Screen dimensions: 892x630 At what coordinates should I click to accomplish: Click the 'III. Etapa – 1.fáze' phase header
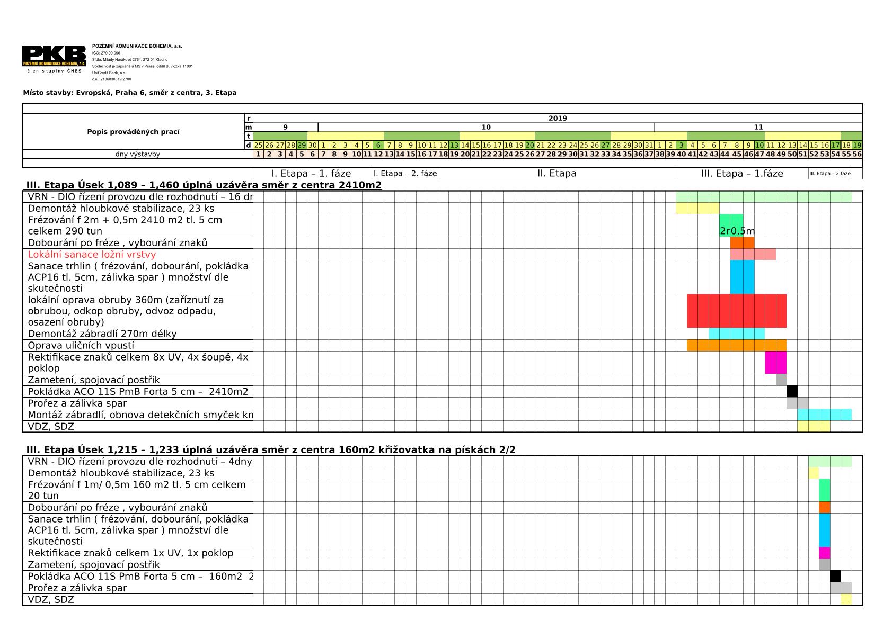point(741,174)
